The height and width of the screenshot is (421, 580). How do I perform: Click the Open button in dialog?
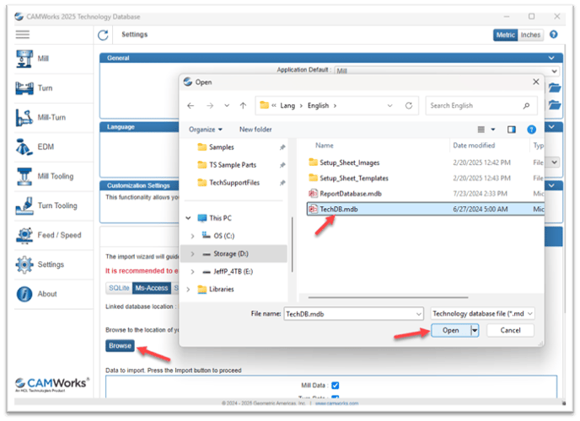[x=450, y=331]
